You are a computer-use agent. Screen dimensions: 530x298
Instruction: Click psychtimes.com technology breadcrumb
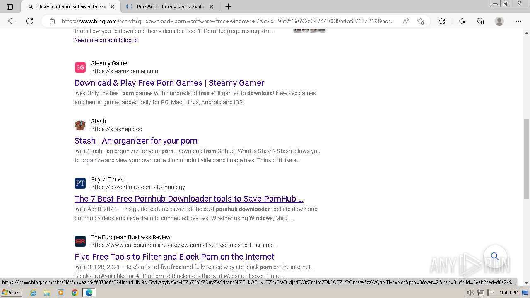point(138,187)
